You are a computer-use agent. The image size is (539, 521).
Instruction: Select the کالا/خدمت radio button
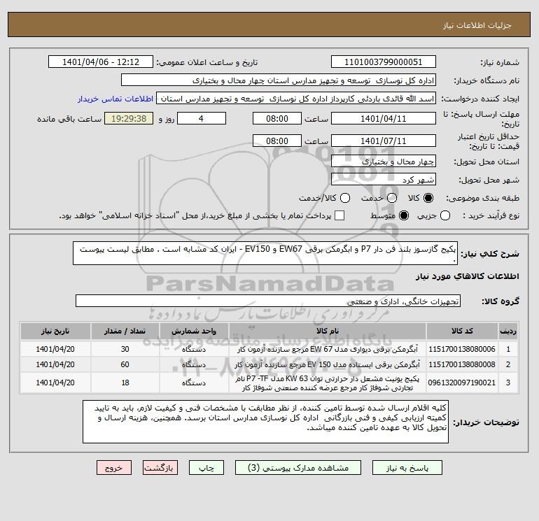pyautogui.click(x=345, y=198)
